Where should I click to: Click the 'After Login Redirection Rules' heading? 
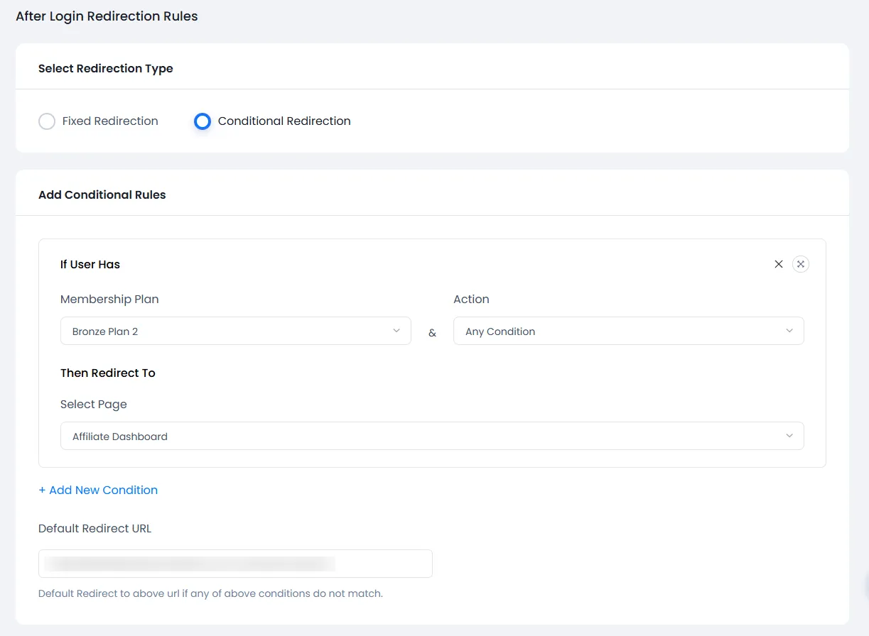coord(107,16)
